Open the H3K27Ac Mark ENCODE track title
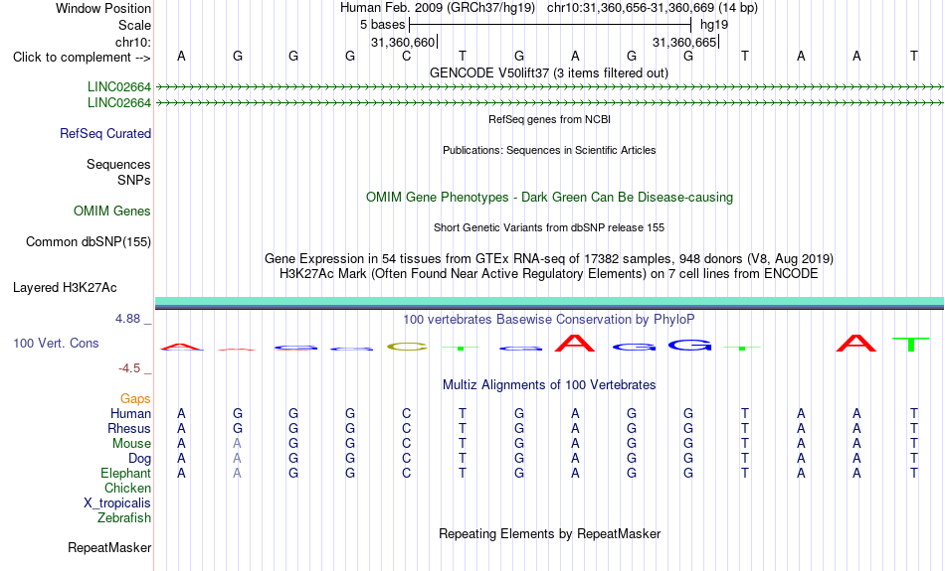 pos(549,274)
